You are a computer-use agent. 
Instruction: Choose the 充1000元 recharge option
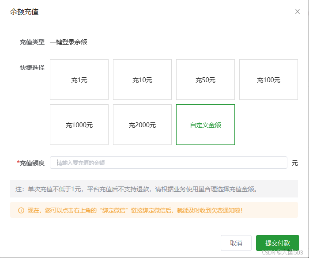[79, 125]
